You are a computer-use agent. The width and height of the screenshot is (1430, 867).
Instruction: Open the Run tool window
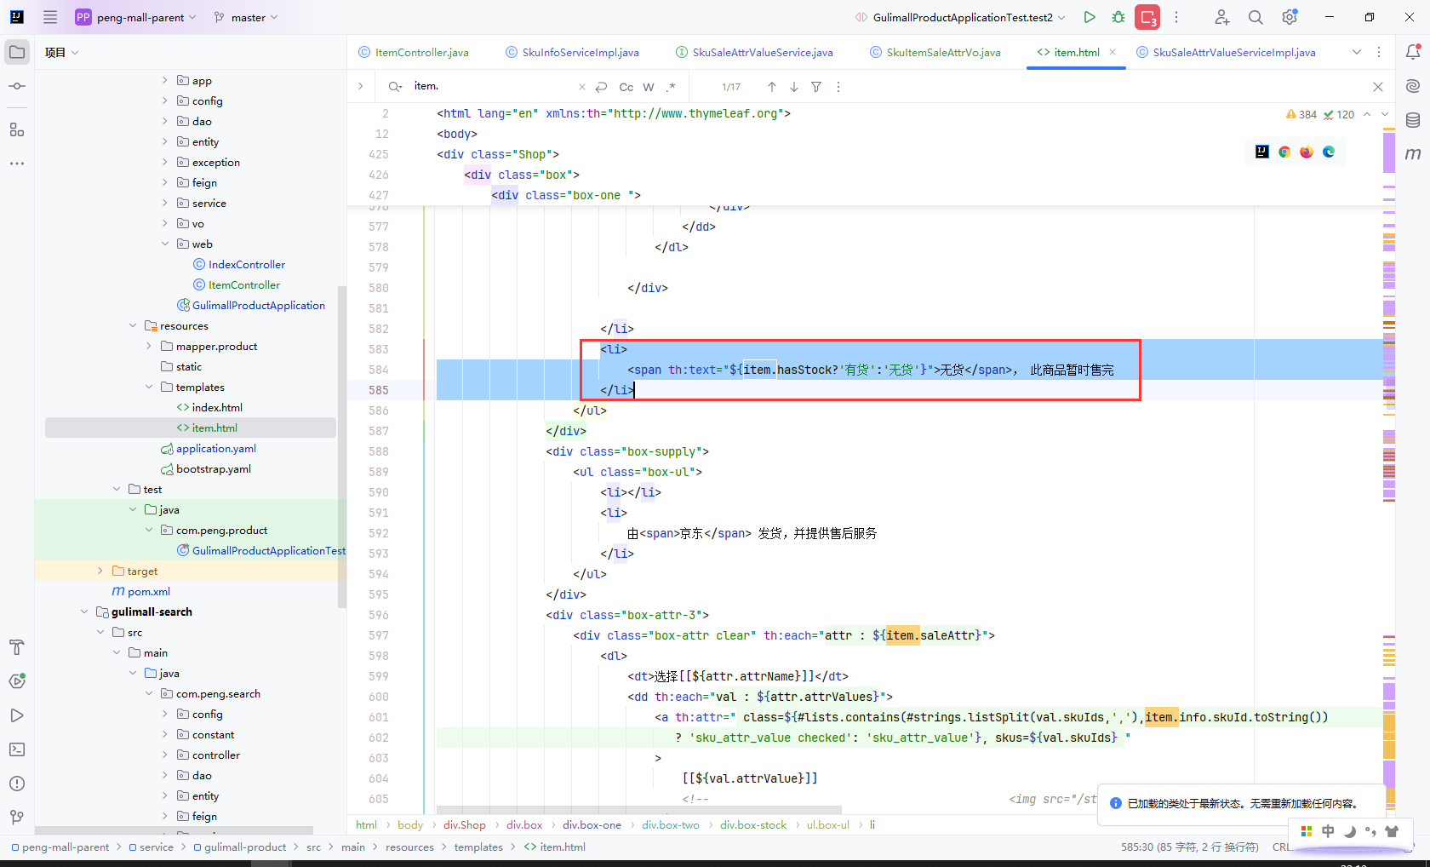click(x=17, y=715)
